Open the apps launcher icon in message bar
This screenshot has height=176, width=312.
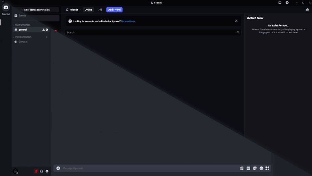[x=267, y=168]
